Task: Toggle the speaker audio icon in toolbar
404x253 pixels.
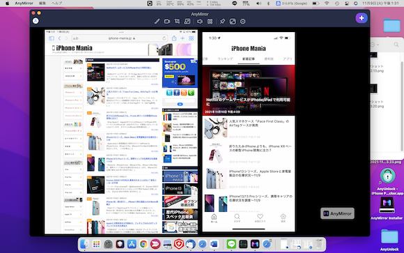Action: (x=200, y=22)
